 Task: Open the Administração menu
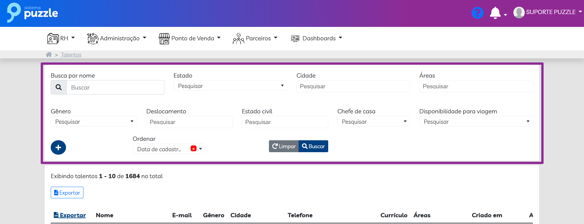coord(117,39)
